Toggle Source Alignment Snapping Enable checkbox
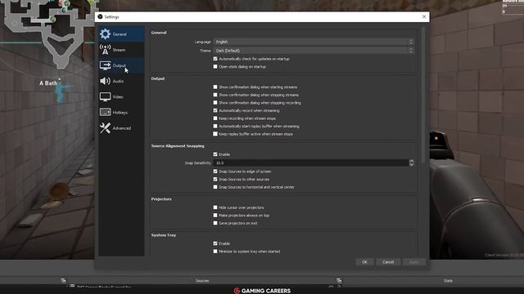 (x=215, y=154)
